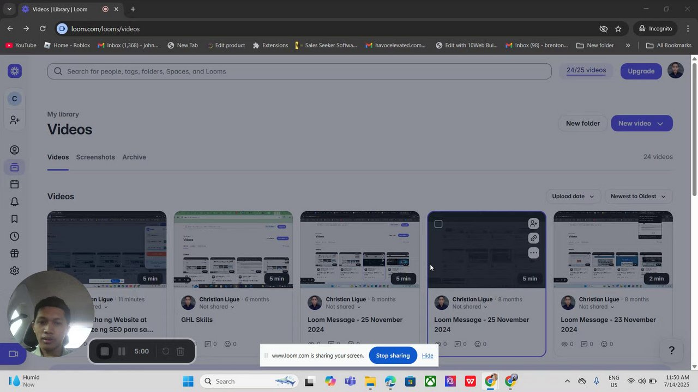
Task: Restart the recording with the restart icon
Action: 166,352
